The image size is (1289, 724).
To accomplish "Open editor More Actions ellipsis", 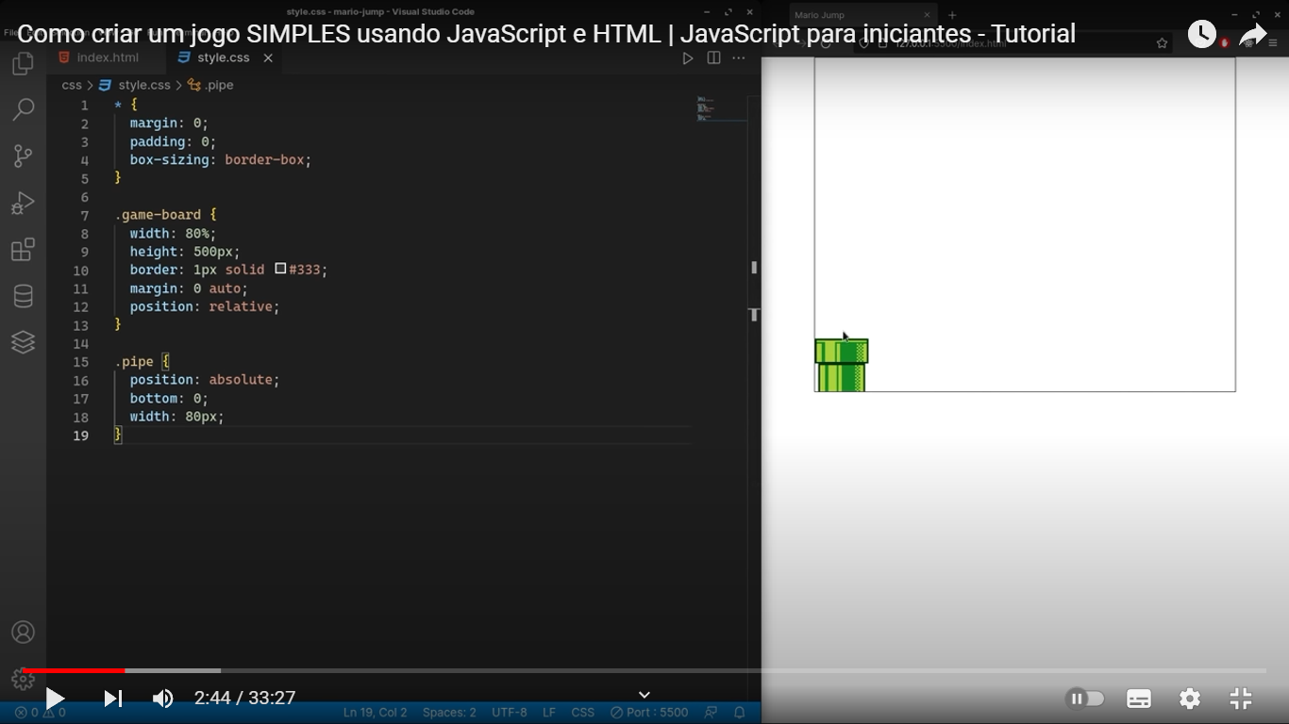I will [x=739, y=58].
